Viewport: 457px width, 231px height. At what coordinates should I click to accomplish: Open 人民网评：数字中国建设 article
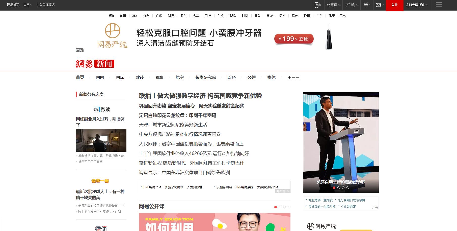[x=191, y=144]
